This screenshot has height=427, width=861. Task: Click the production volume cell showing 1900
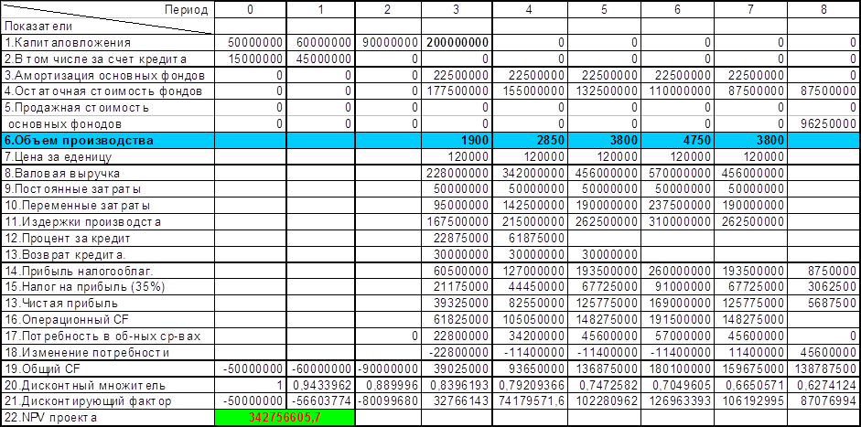pyautogui.click(x=457, y=141)
